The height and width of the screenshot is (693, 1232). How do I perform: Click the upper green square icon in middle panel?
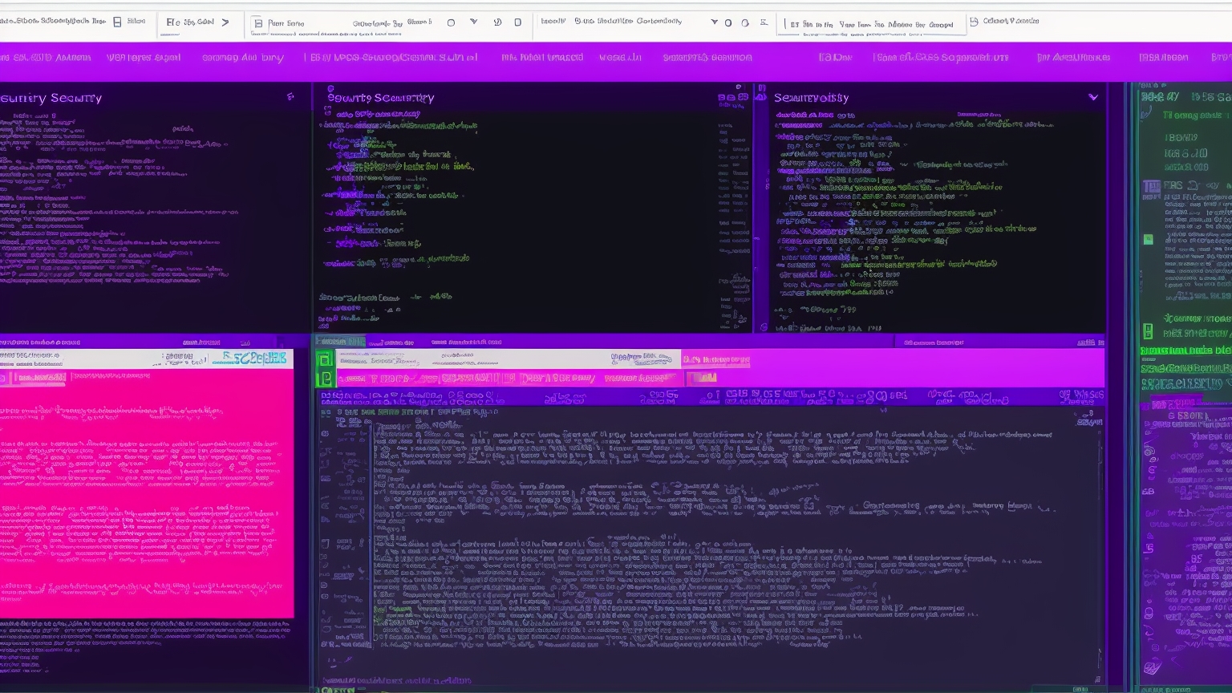point(325,360)
